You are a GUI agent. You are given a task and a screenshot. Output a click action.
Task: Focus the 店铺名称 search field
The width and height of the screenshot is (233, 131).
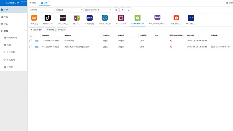(x=42, y=10)
